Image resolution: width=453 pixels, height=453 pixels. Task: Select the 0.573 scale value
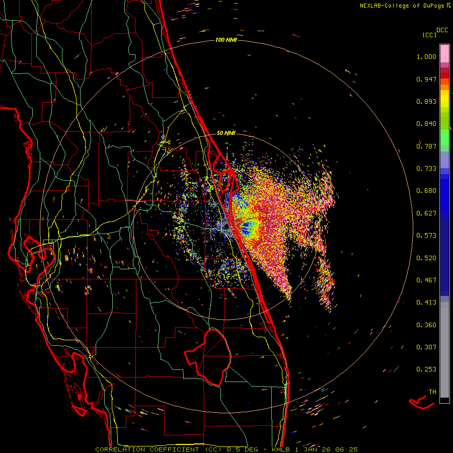[x=426, y=236]
